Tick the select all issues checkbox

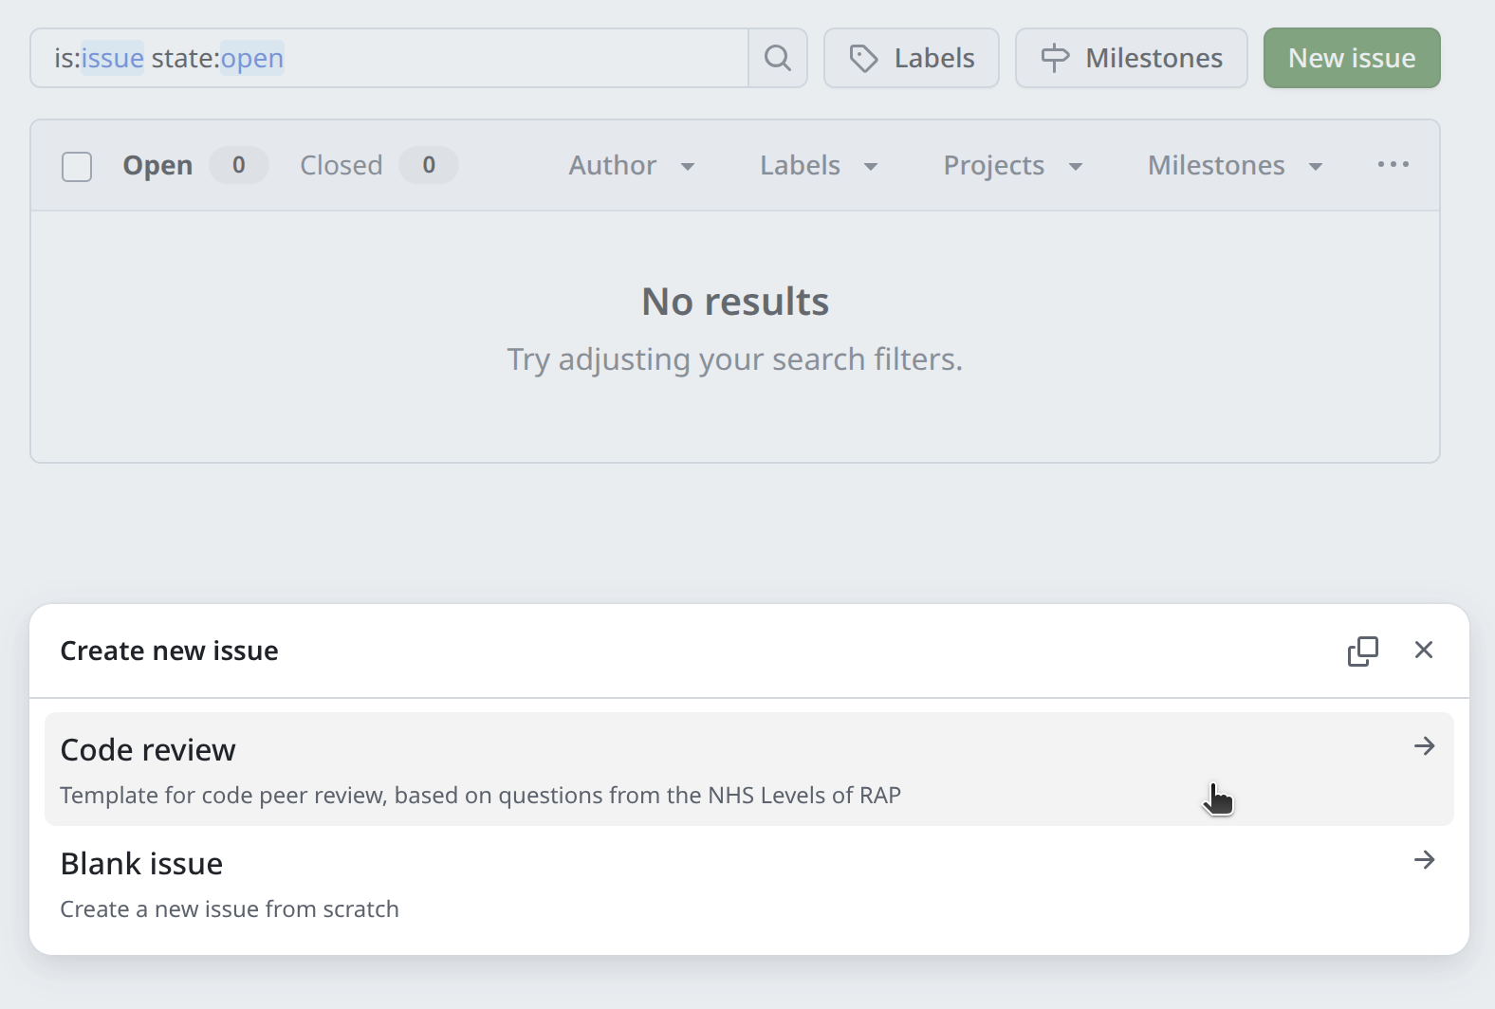(x=77, y=166)
